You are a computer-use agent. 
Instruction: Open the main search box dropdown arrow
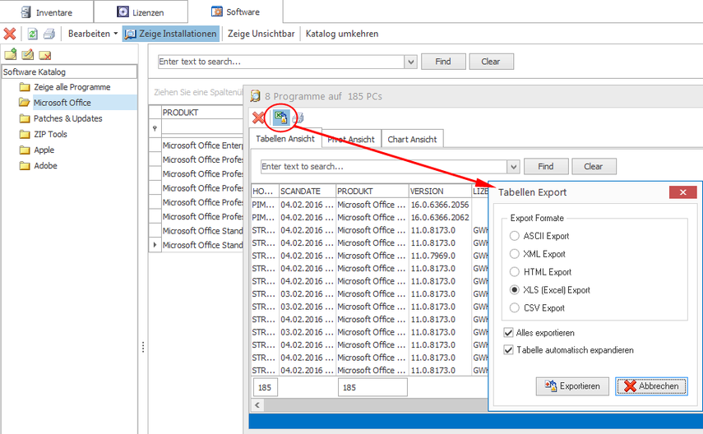(x=410, y=62)
